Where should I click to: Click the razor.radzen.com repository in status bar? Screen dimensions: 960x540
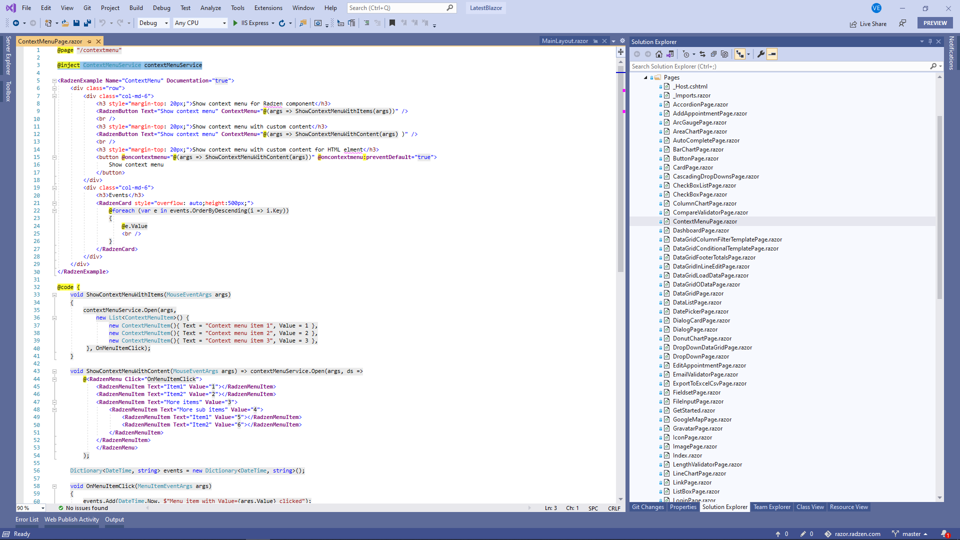coord(852,534)
